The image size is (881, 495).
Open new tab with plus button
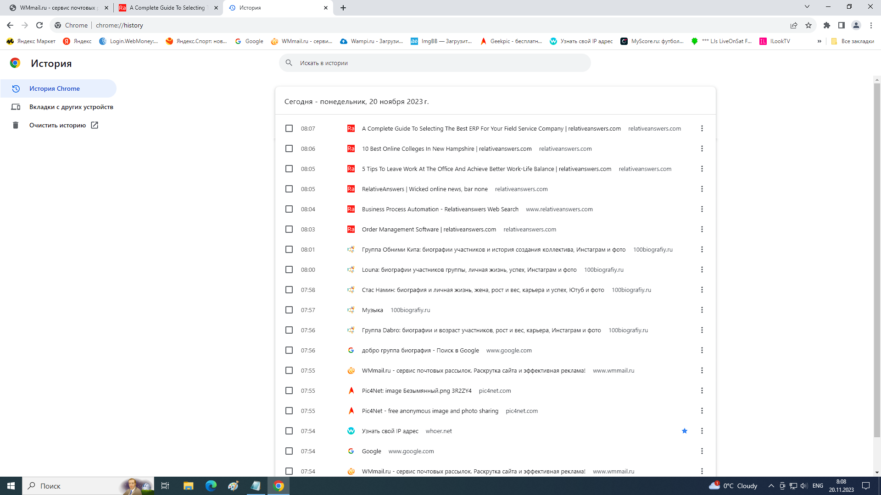click(x=343, y=8)
